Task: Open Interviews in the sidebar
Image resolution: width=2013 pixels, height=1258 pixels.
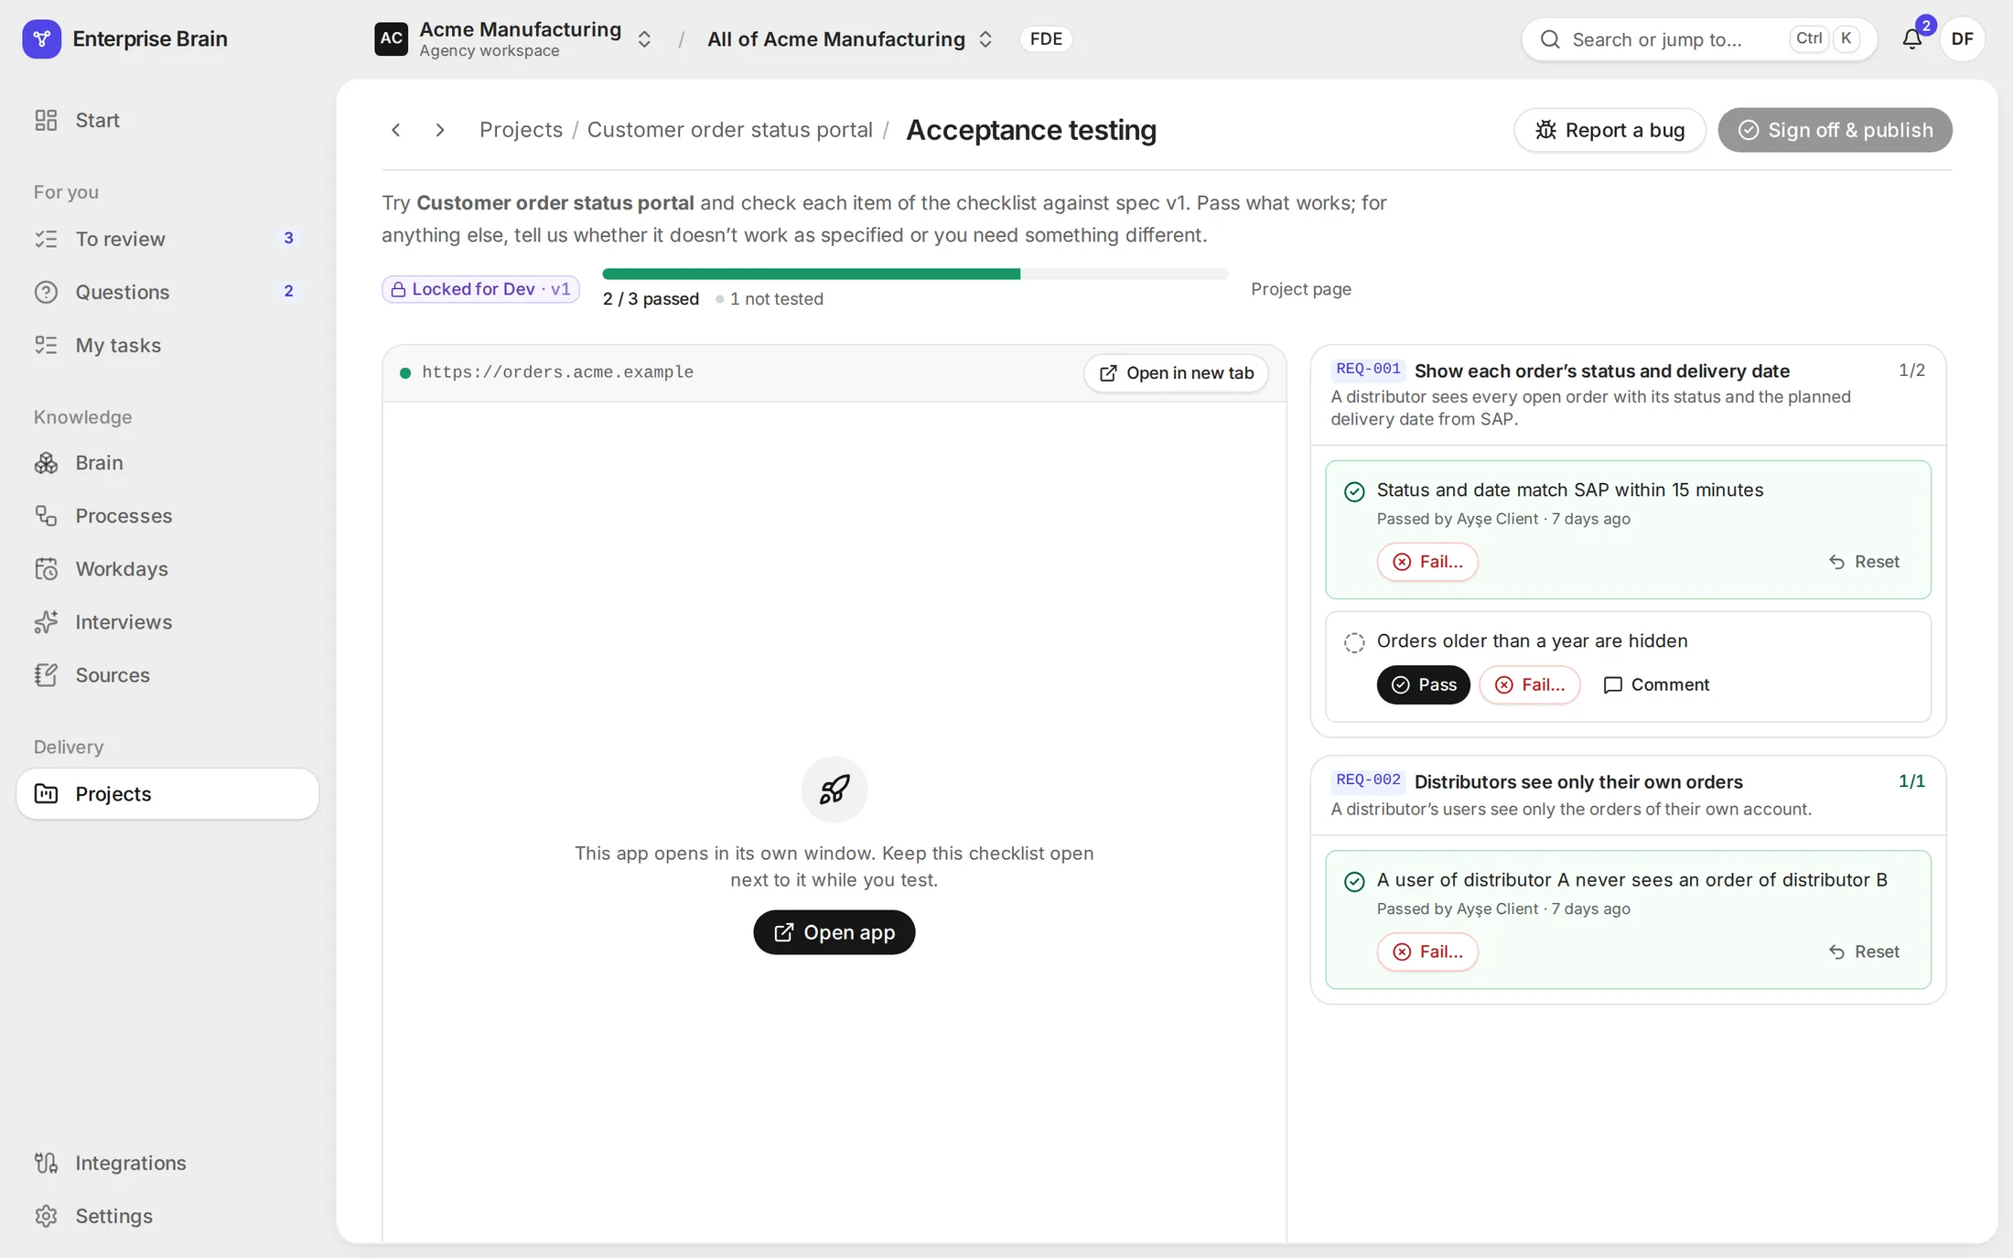Action: (167, 621)
